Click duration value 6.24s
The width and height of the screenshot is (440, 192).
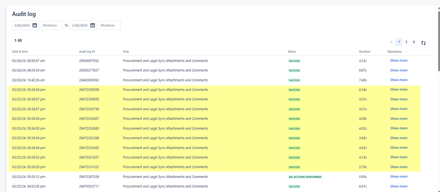click(x=362, y=89)
